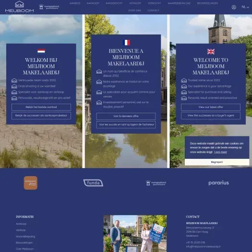Click the Aankoop footer link
Screen dimensions: 252x252
tap(21, 224)
